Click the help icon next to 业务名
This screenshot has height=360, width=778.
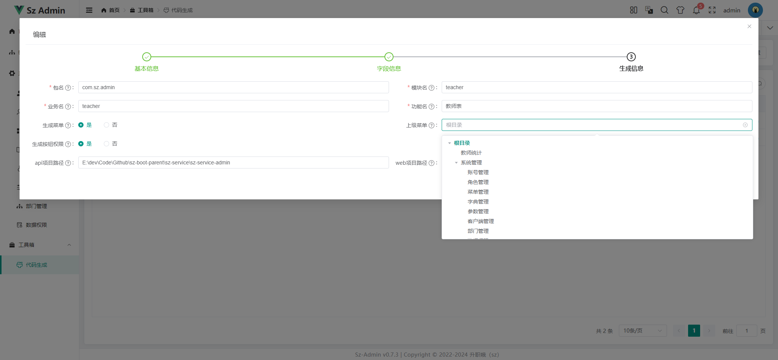click(68, 106)
